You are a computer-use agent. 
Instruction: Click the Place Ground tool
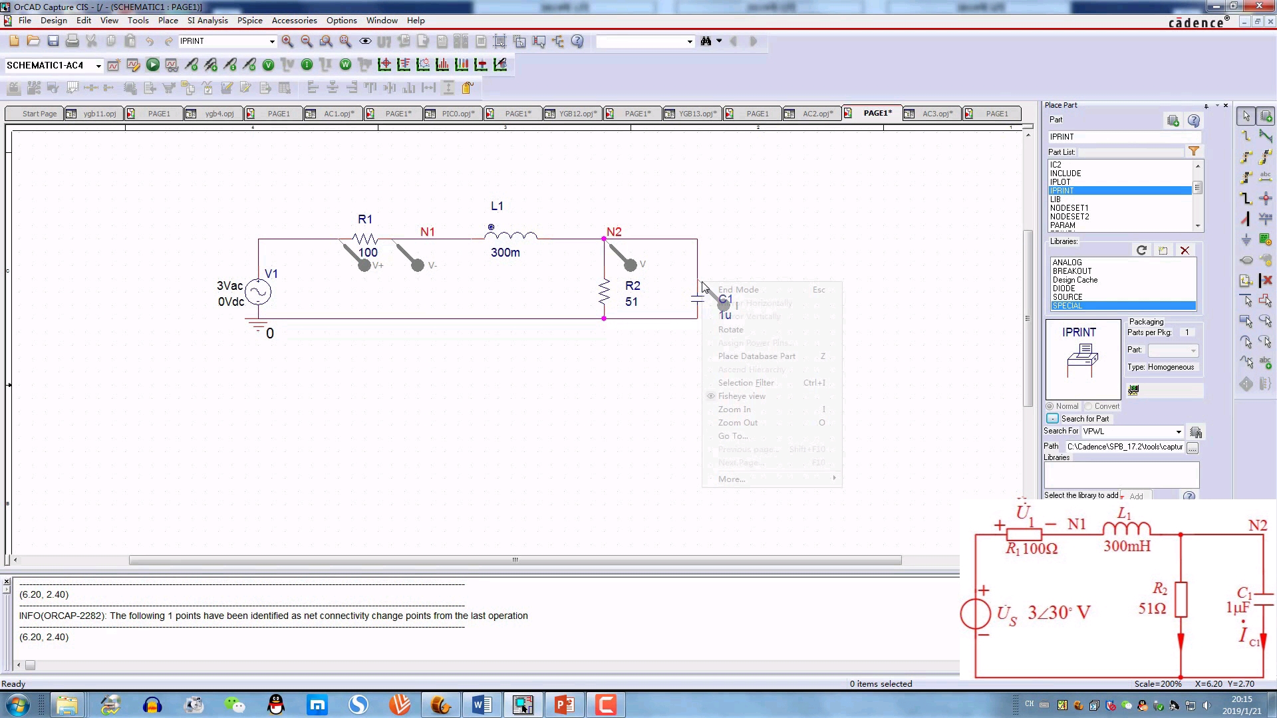pos(1246,239)
